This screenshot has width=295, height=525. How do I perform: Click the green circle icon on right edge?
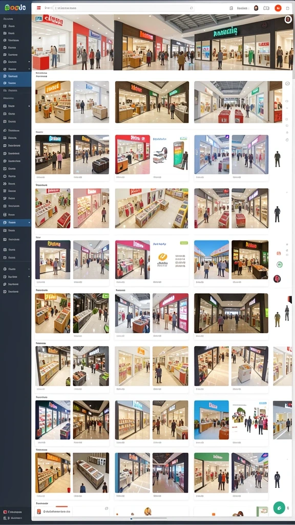point(280,265)
